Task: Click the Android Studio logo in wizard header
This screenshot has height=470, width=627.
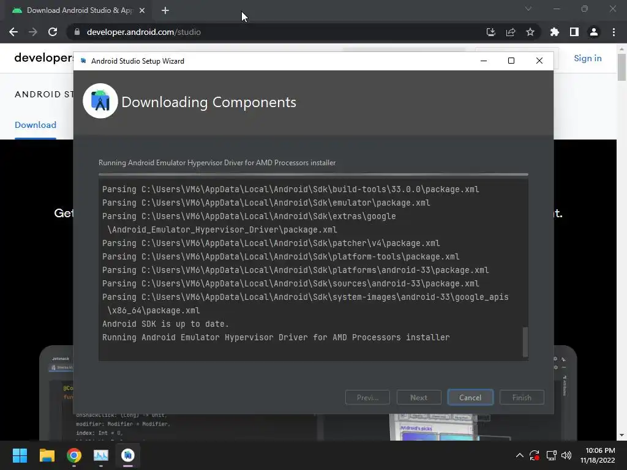Action: 100,101
